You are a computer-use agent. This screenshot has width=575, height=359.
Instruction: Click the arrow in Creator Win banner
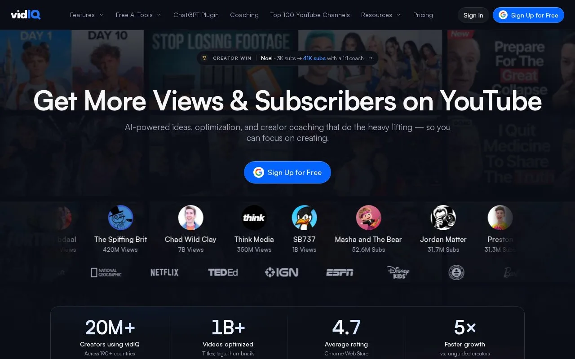tap(371, 58)
